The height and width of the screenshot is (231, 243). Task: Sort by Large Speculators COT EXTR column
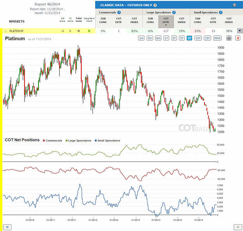click(166, 21)
